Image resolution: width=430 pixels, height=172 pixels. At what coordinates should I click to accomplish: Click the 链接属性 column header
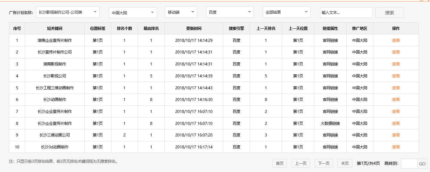330,28
